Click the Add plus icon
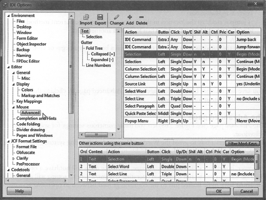This screenshot has height=200, width=266. pos(130,17)
